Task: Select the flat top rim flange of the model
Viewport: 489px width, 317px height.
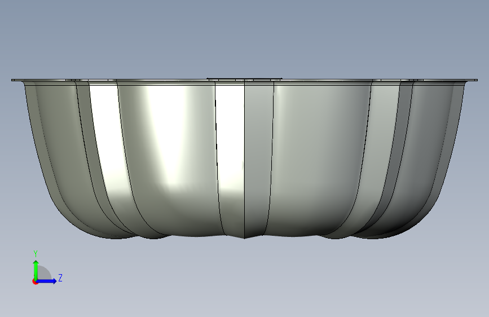Action: click(244, 80)
